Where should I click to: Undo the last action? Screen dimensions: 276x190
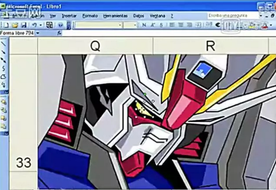[x=34, y=25]
